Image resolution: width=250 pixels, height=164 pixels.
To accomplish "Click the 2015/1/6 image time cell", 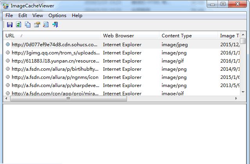I will 230,77.
